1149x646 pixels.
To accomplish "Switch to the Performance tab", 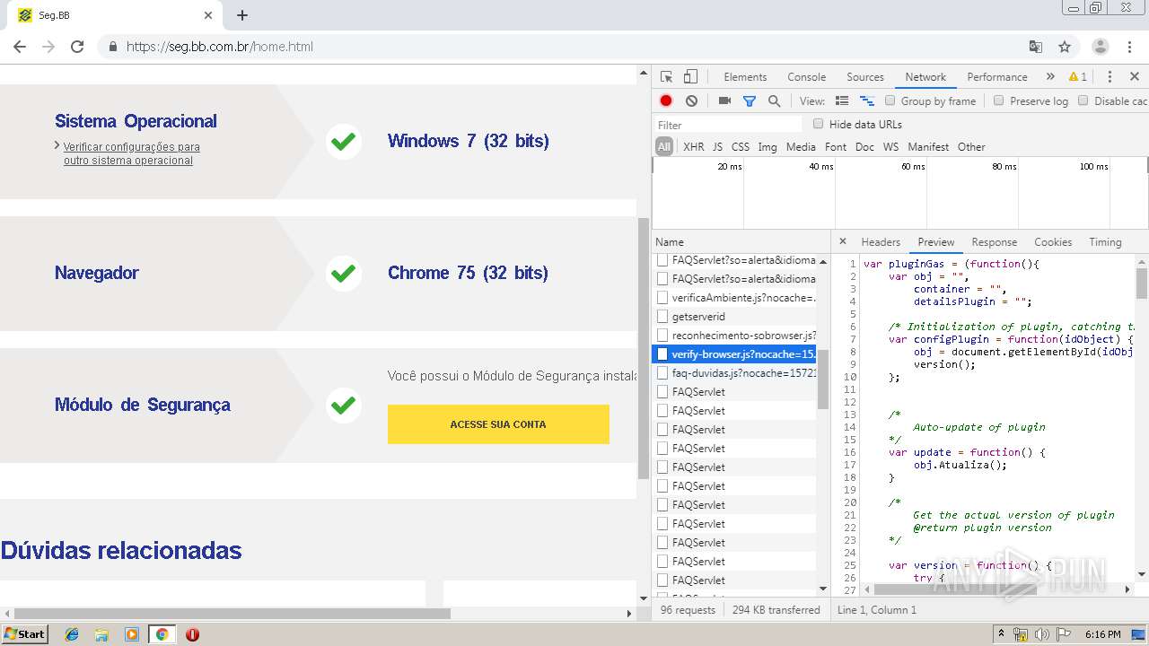I will pos(996,77).
